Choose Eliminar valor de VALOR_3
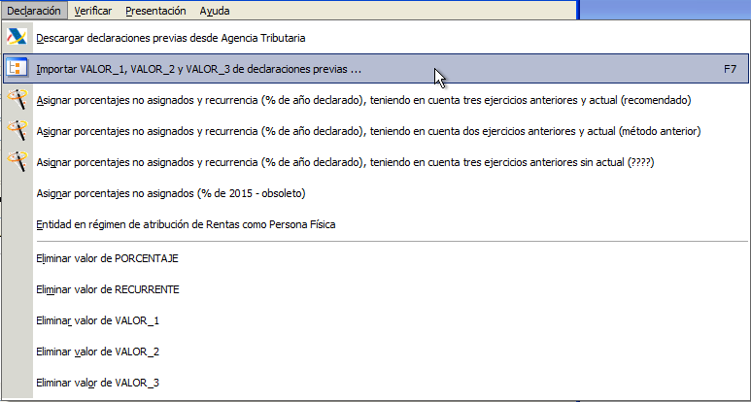 pyautogui.click(x=376, y=383)
